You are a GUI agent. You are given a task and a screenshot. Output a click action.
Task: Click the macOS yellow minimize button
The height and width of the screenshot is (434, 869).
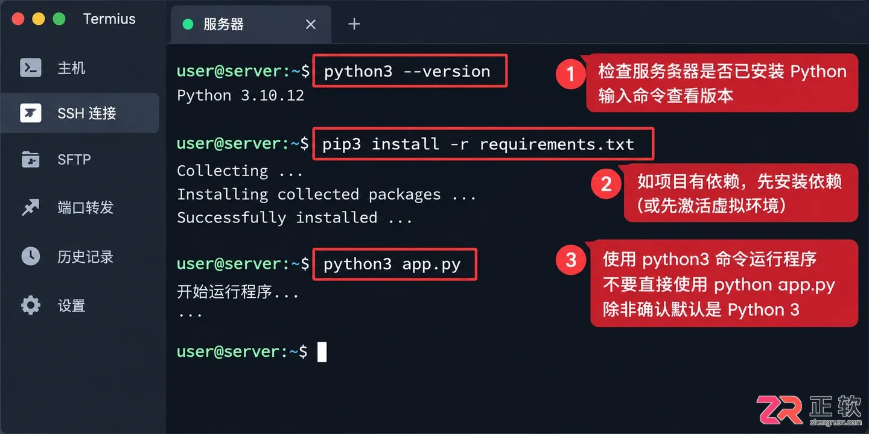39,19
